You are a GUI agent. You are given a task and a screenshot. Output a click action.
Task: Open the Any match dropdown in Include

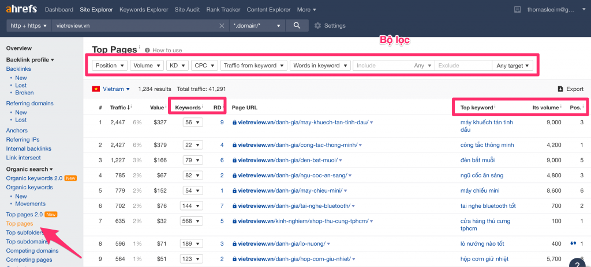pos(422,66)
